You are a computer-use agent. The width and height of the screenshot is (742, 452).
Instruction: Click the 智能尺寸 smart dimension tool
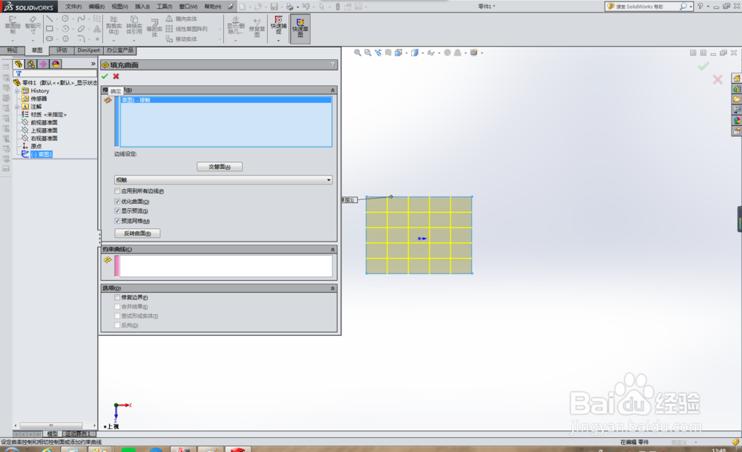click(x=33, y=25)
